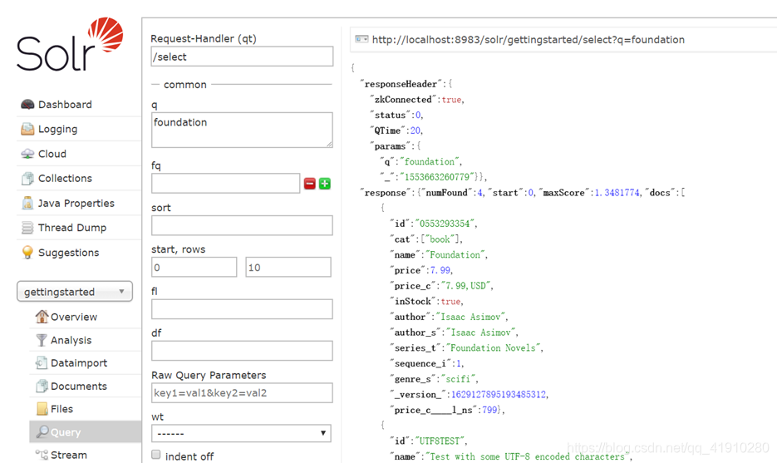Viewport: 777px width, 463px height.
Task: Open the wt response format dropdown
Action: (x=241, y=433)
